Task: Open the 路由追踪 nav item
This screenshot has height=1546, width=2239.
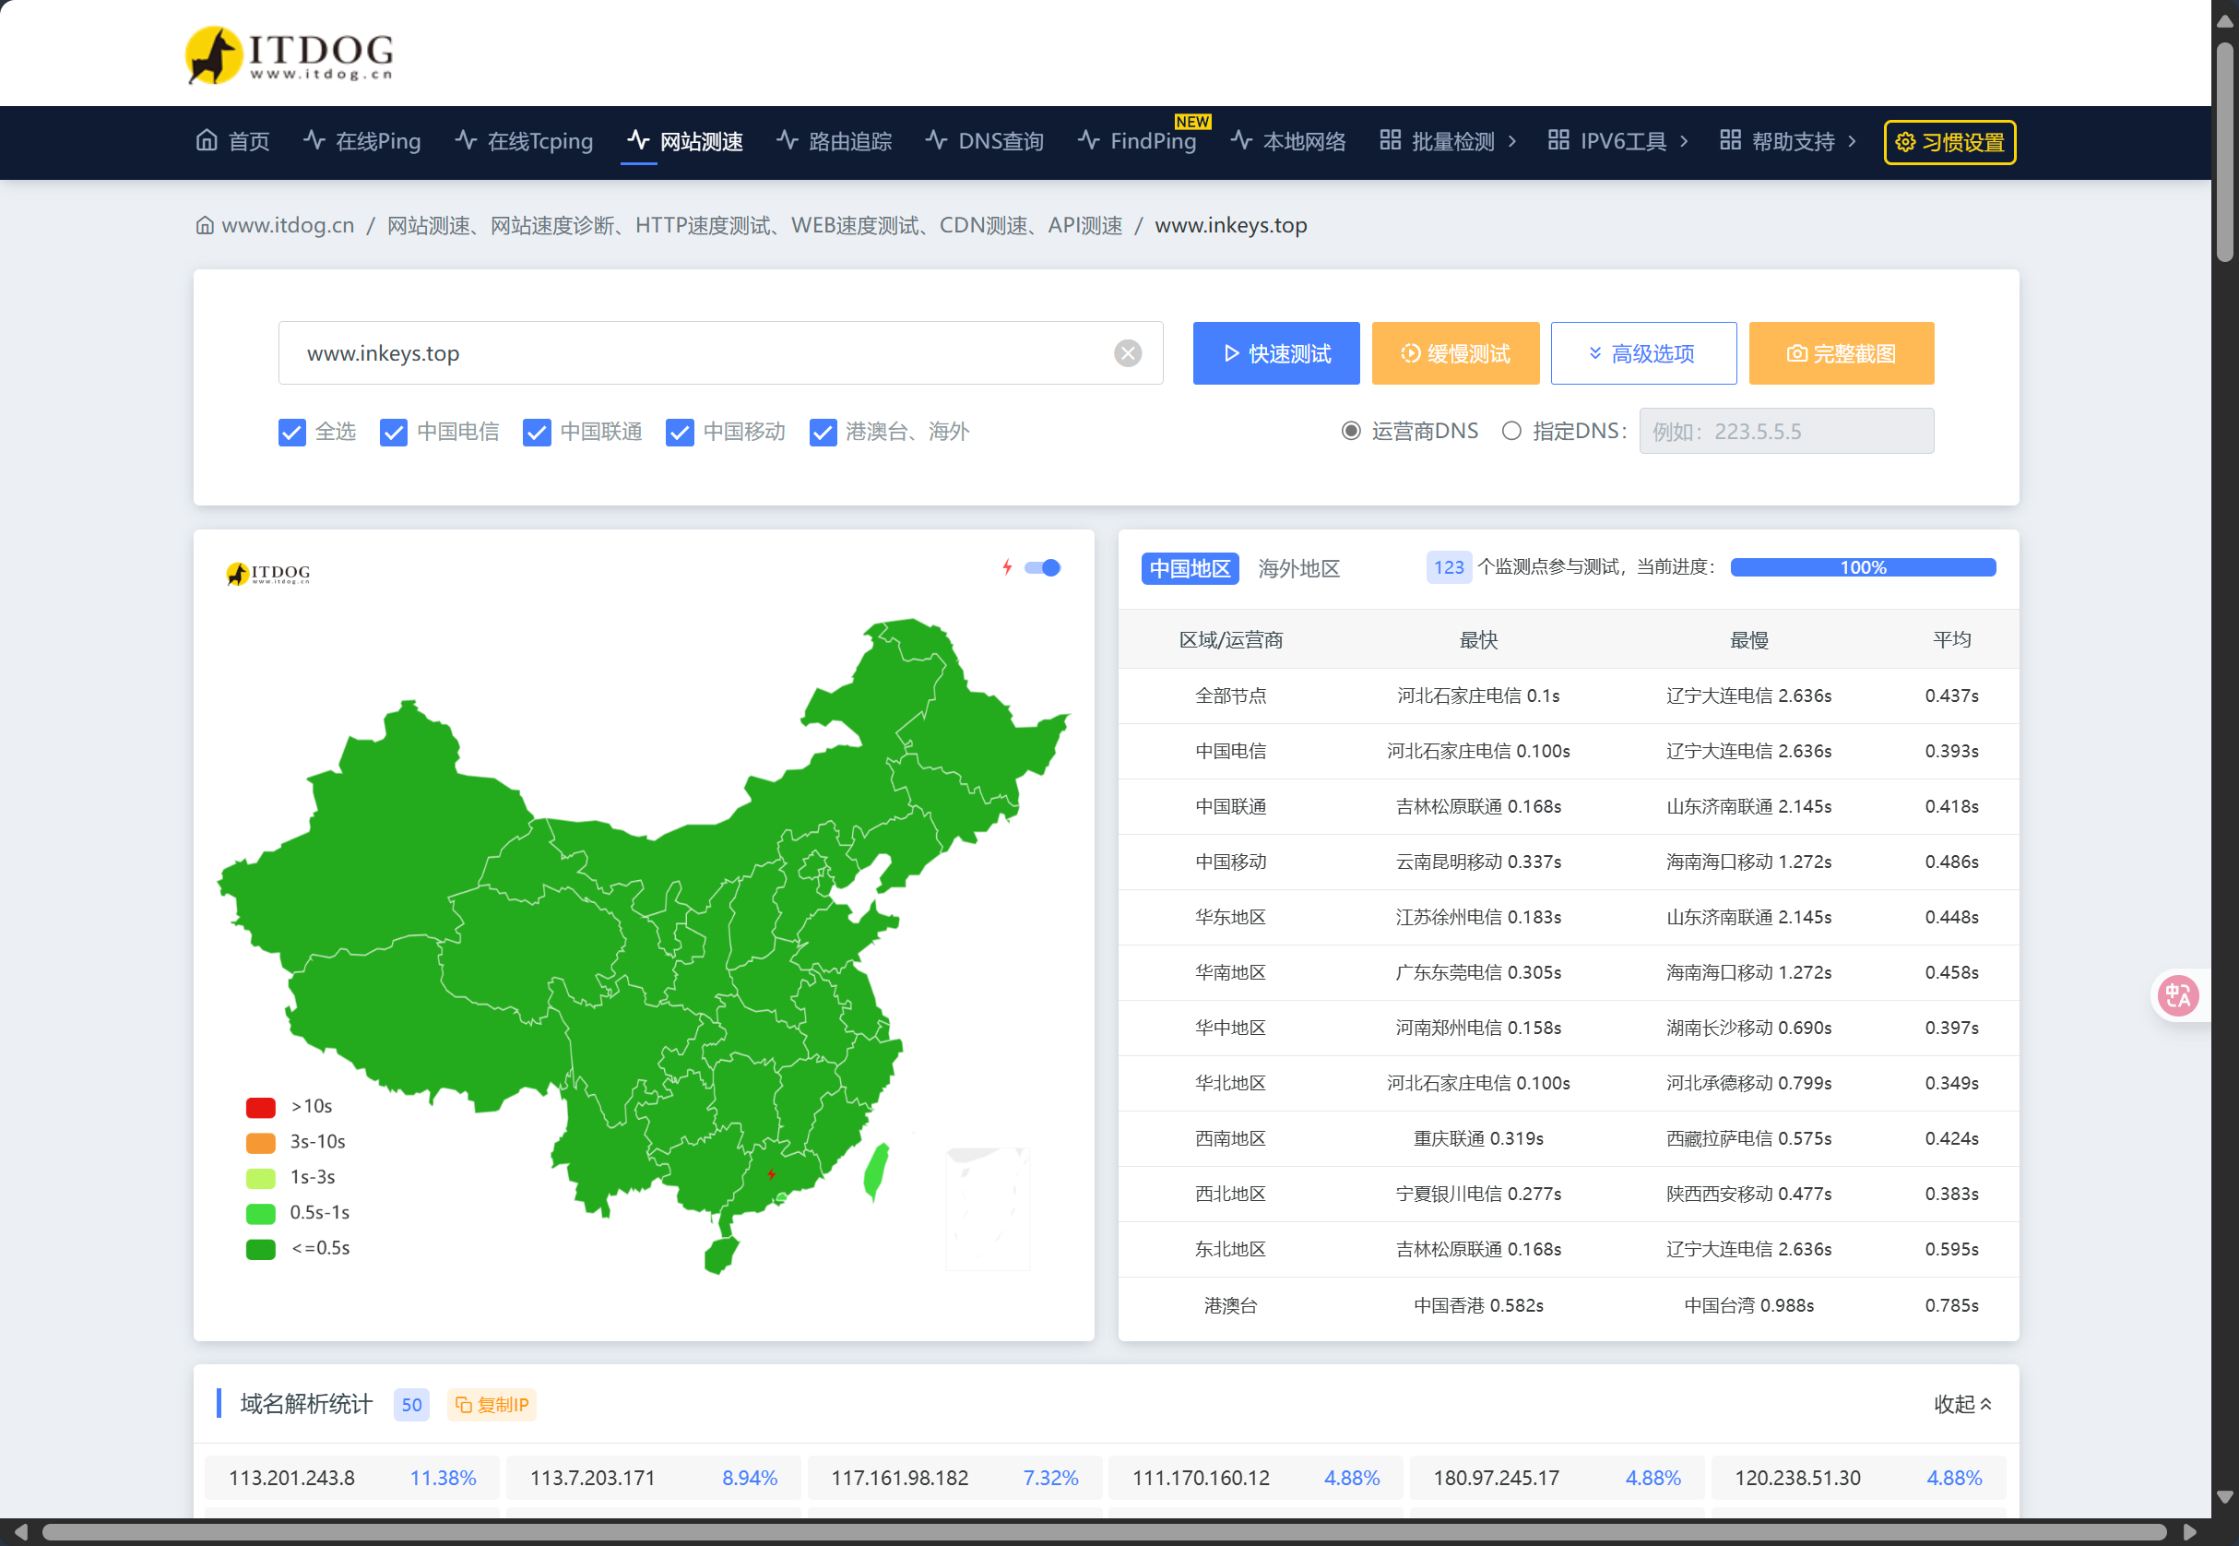Action: click(834, 141)
